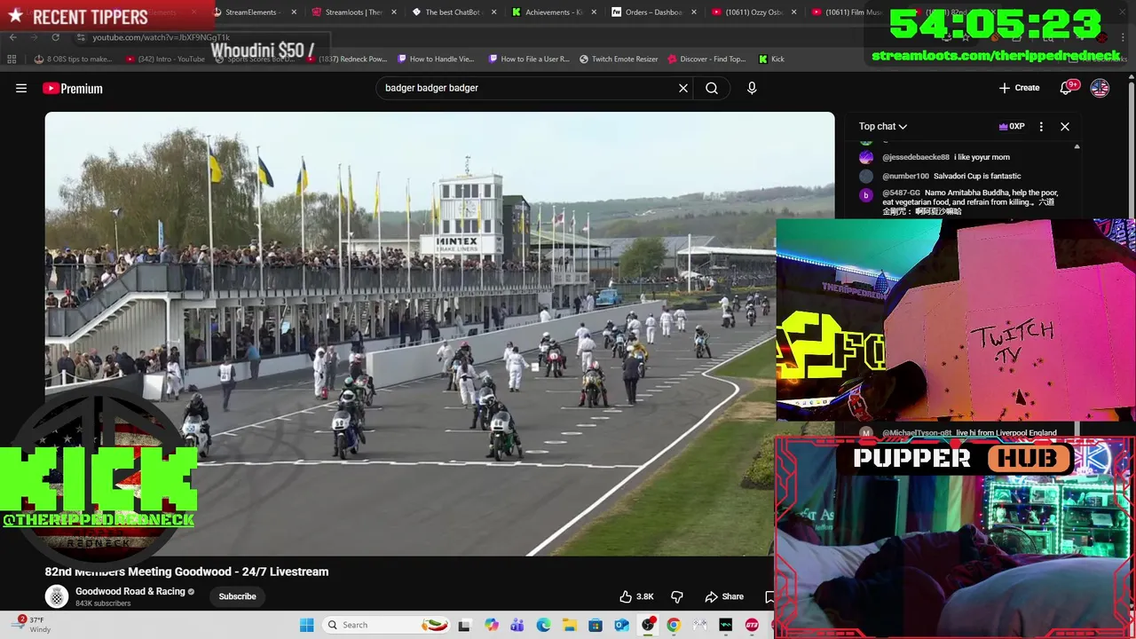
Task: Open the apps grid in the bookmarks bar
Action: click(x=12, y=59)
